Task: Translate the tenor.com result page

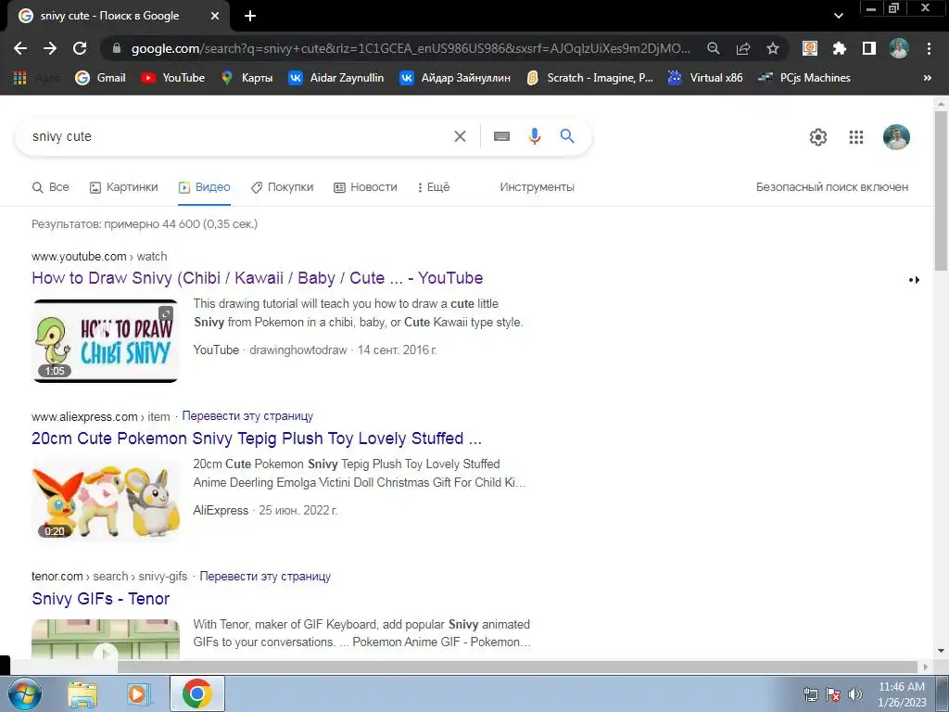Action: click(265, 577)
